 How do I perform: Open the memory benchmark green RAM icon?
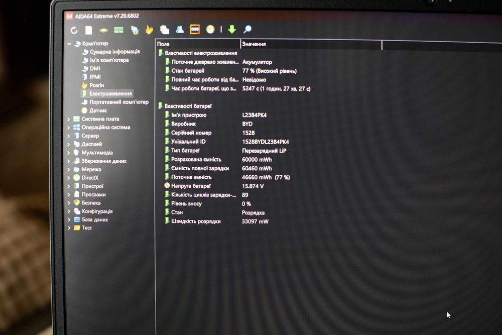tap(119, 30)
